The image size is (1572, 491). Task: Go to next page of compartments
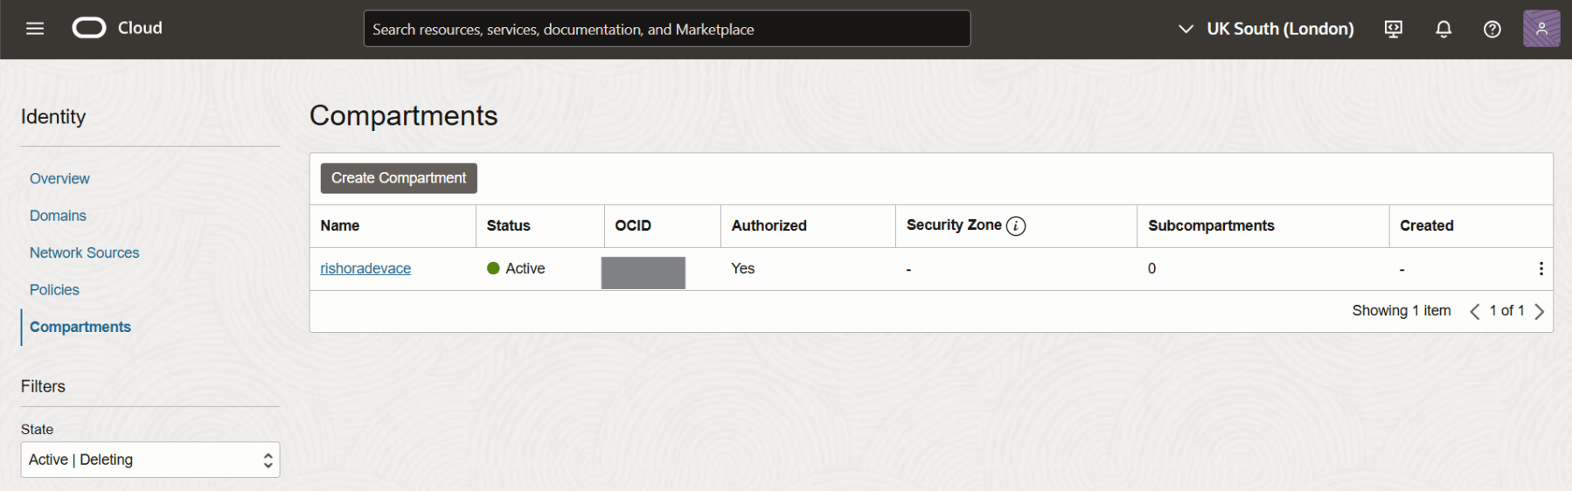tap(1540, 312)
